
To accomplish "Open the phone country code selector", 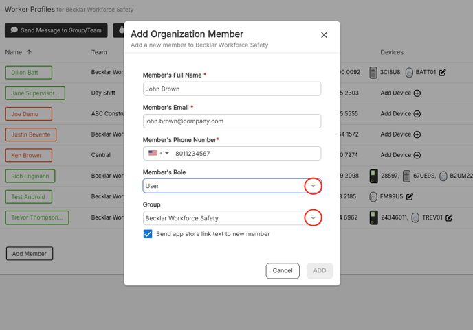I will [x=159, y=153].
